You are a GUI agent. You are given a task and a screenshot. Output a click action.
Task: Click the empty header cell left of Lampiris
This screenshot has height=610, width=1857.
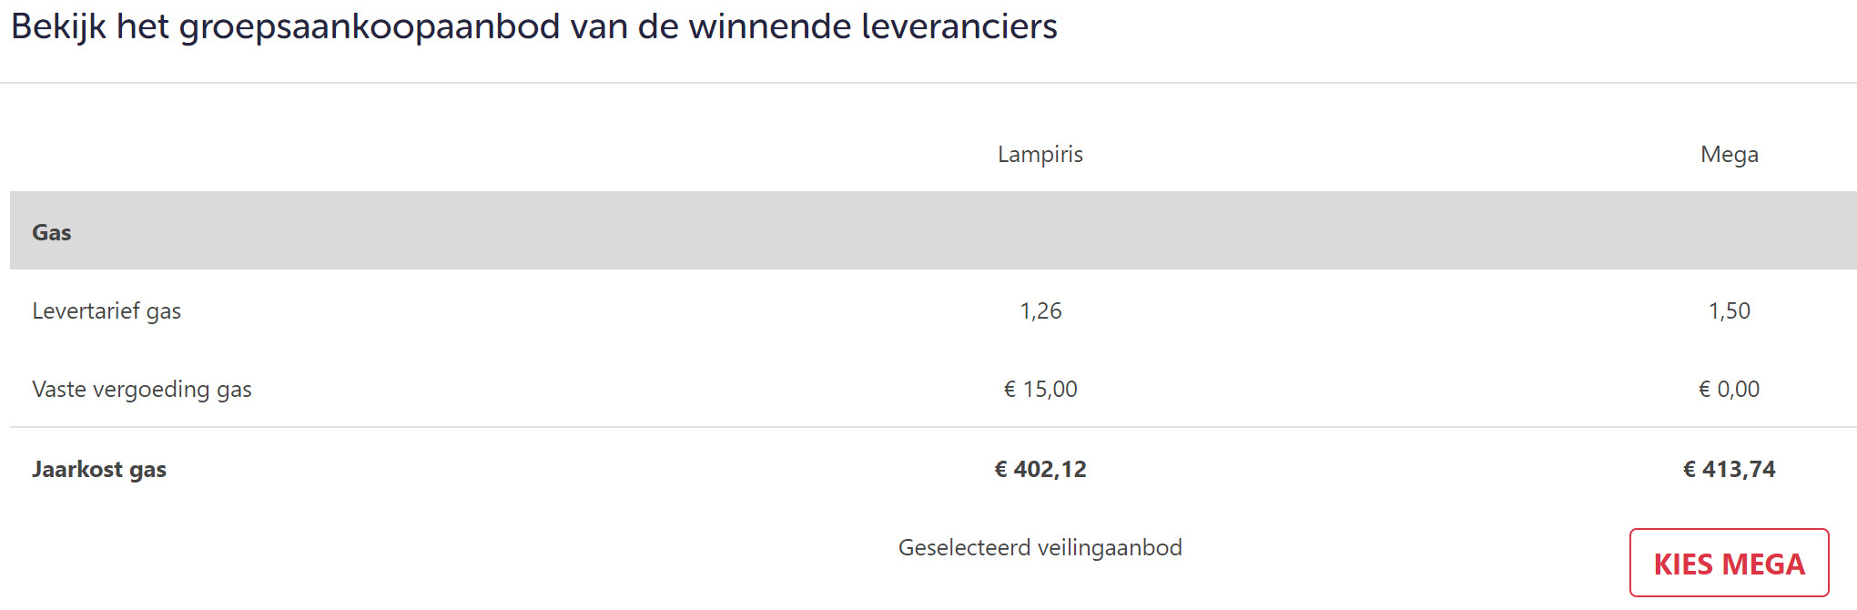[x=364, y=154]
